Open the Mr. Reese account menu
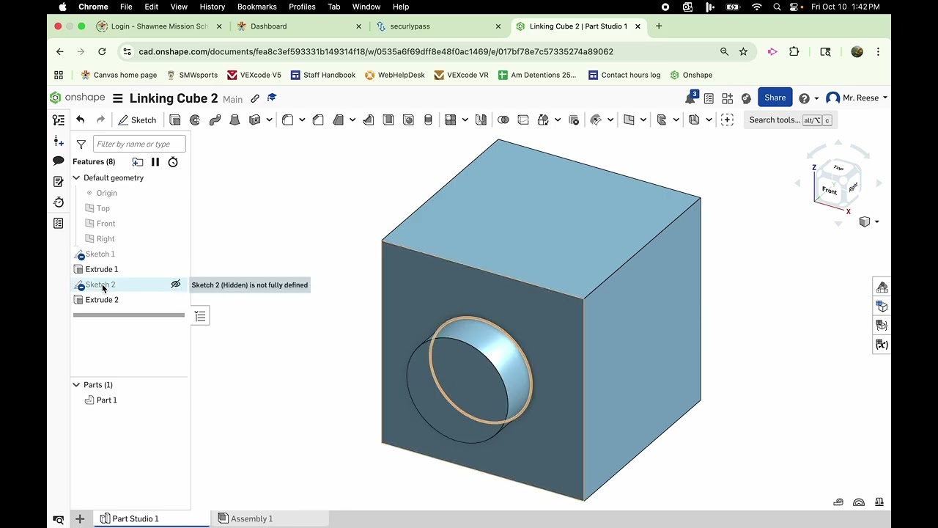938x528 pixels. point(856,98)
